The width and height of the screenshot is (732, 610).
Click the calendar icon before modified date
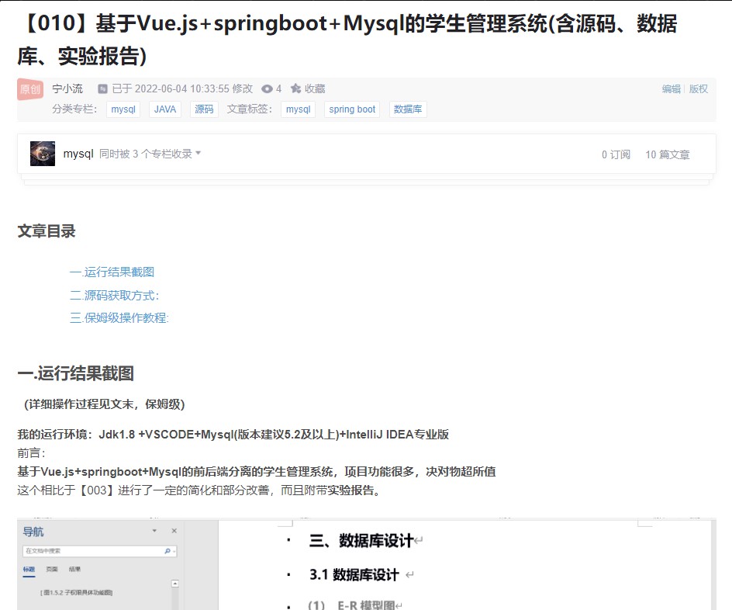click(x=102, y=89)
